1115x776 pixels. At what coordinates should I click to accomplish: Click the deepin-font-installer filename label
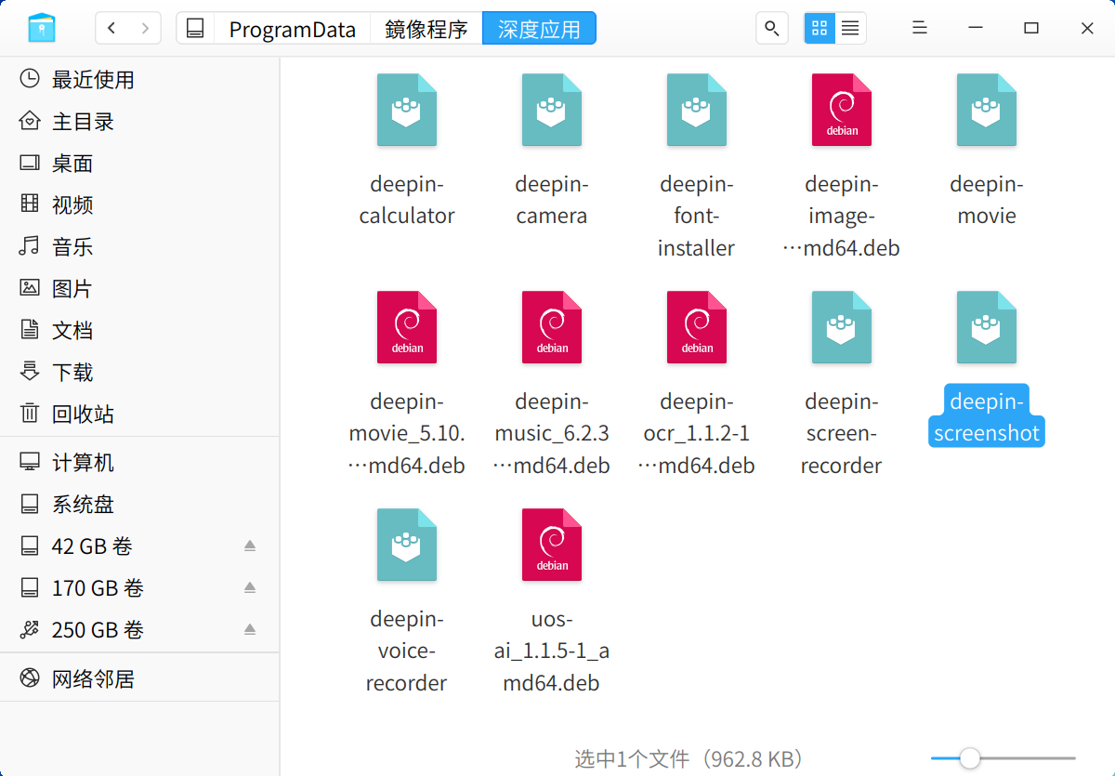click(x=697, y=216)
